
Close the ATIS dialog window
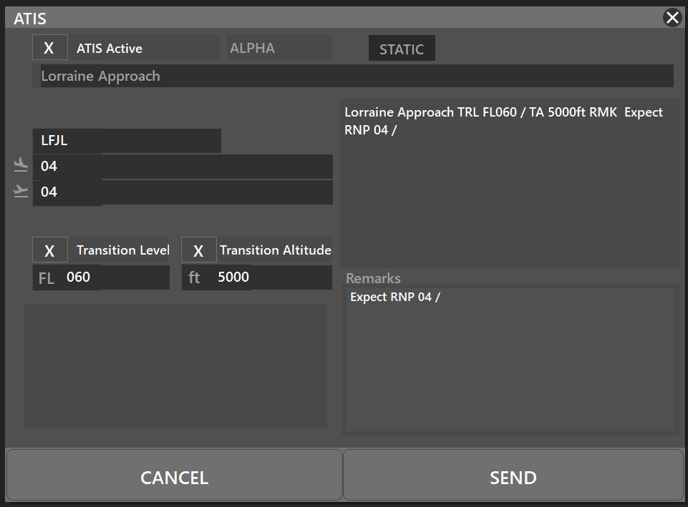click(x=672, y=18)
